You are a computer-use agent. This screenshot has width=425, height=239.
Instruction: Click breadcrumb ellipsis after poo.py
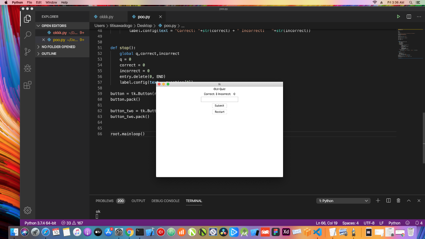[183, 26]
